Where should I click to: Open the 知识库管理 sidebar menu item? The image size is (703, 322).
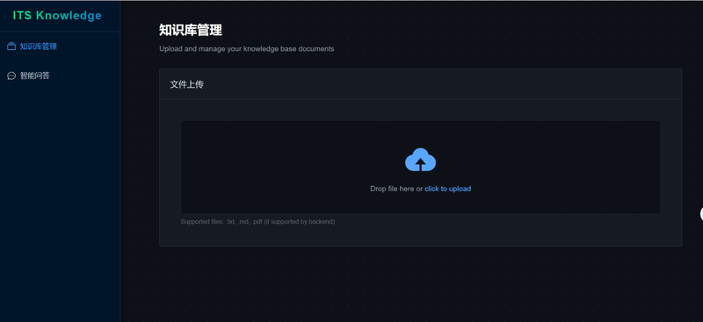click(x=60, y=47)
